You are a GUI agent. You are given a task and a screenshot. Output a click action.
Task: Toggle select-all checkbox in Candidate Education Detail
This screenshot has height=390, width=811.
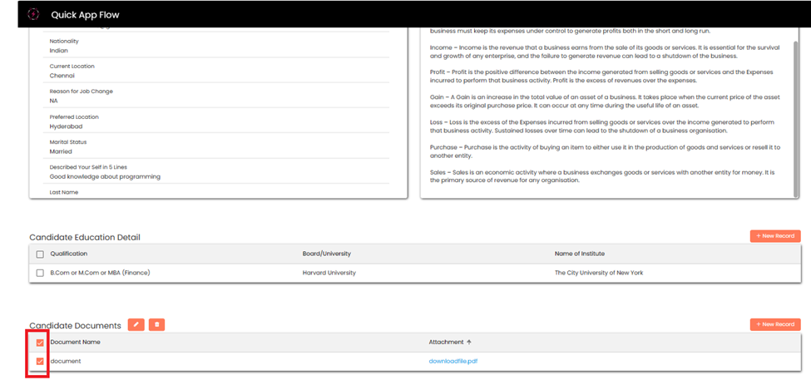coord(40,254)
